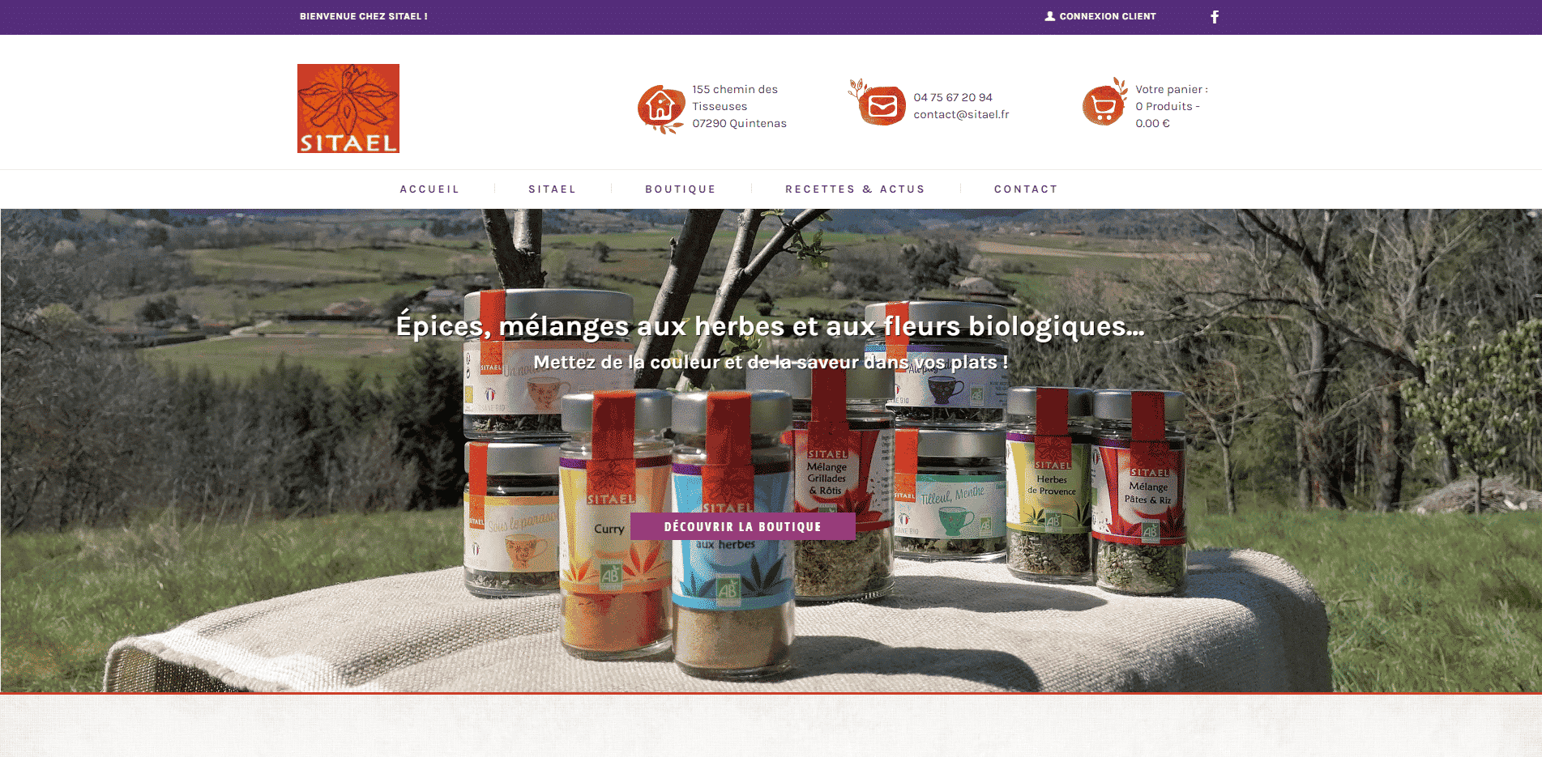The height and width of the screenshot is (757, 1542).
Task: Click the Votre panier cart summary
Action: [x=1172, y=106]
